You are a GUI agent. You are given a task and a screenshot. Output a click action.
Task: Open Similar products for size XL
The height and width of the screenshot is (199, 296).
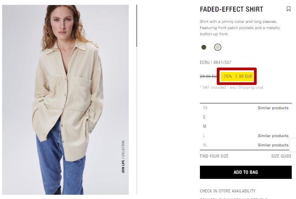(x=273, y=145)
